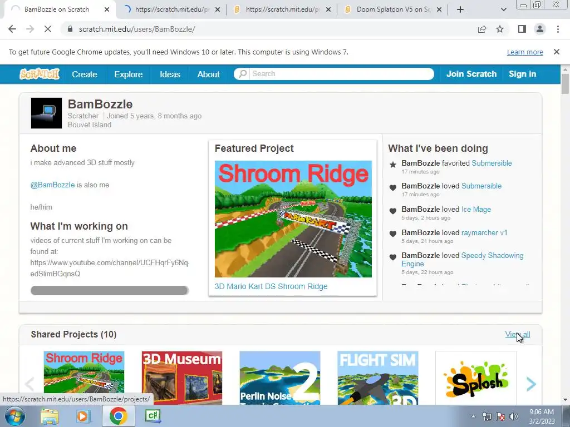
Task: Open the About page
Action: (x=208, y=74)
